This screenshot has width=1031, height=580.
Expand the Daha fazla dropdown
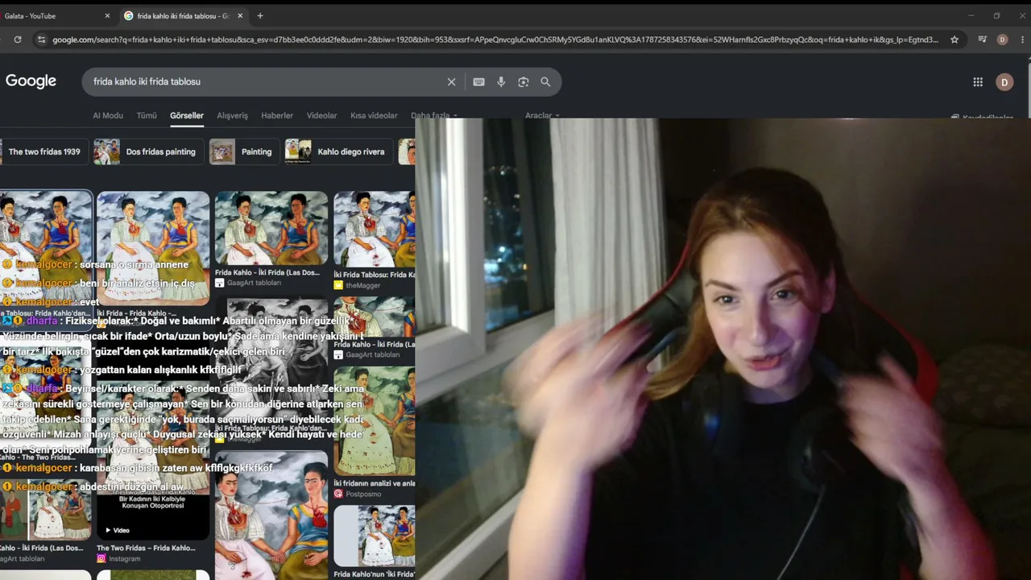click(x=433, y=115)
